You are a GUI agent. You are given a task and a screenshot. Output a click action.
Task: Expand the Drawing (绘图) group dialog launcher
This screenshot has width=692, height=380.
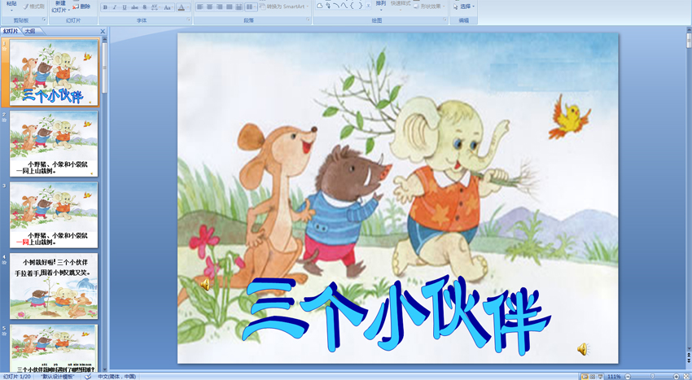click(x=445, y=20)
